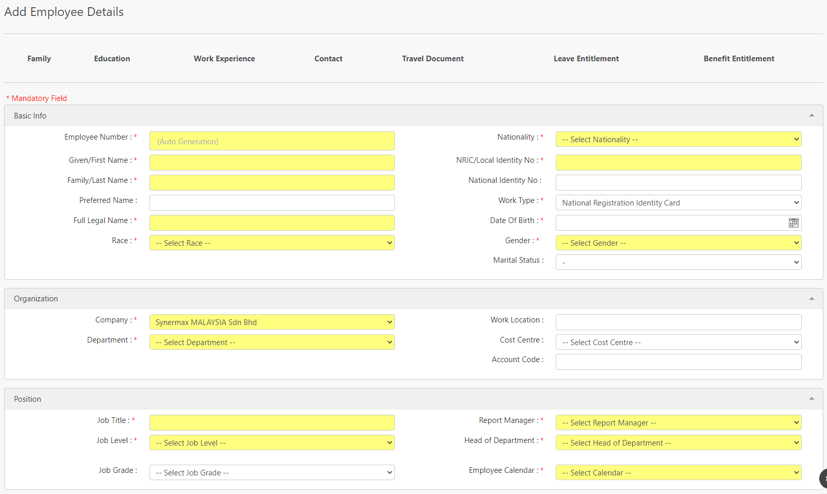Click the Employee Number input field
Image resolution: width=827 pixels, height=494 pixels.
pyautogui.click(x=272, y=141)
